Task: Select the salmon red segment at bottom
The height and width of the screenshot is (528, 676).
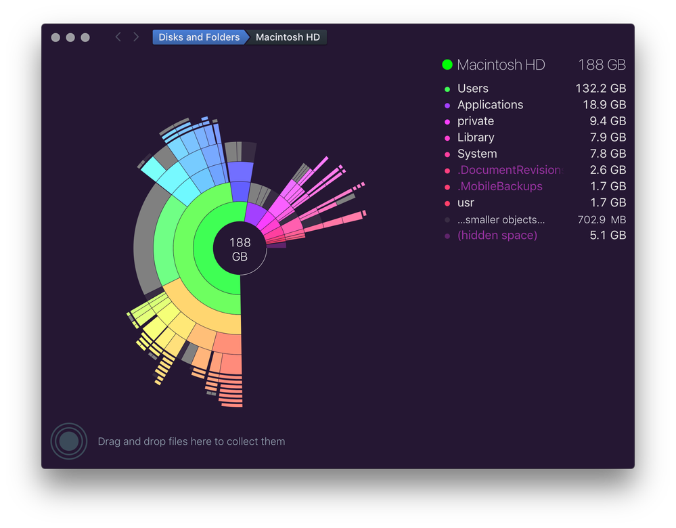Action: pos(229,343)
